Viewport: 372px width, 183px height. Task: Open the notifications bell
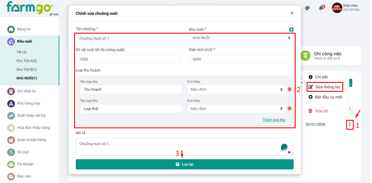tap(321, 8)
